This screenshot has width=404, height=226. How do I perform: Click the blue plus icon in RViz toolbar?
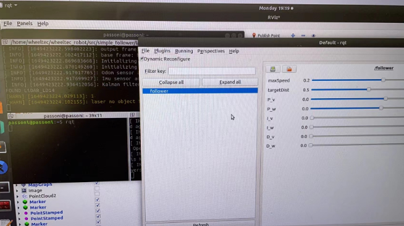(293, 36)
